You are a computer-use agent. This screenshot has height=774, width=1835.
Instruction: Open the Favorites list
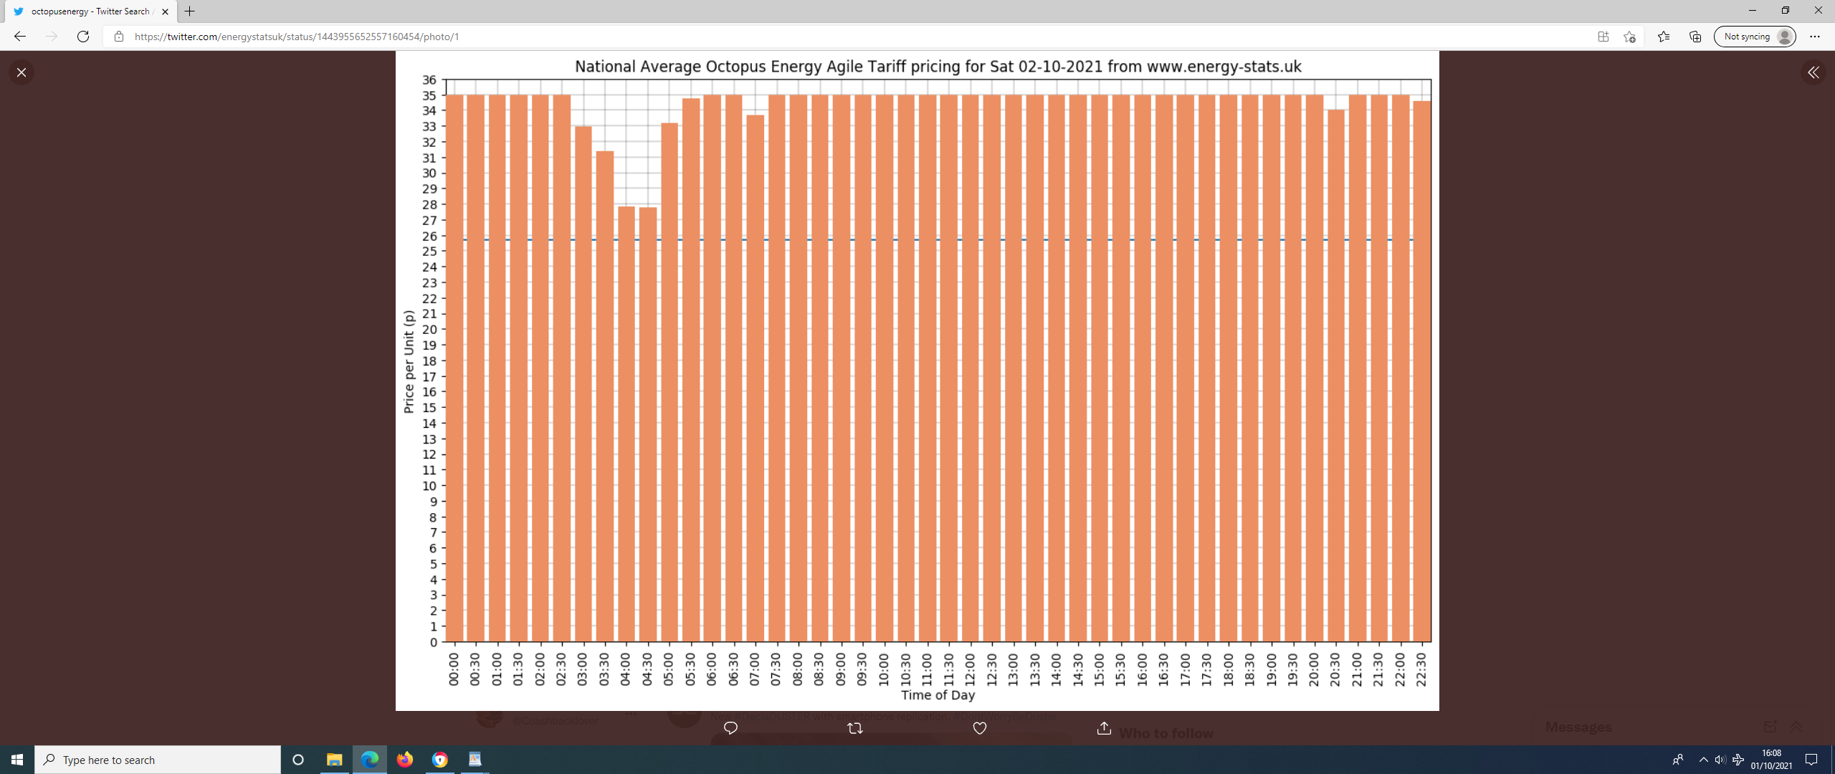click(1664, 37)
